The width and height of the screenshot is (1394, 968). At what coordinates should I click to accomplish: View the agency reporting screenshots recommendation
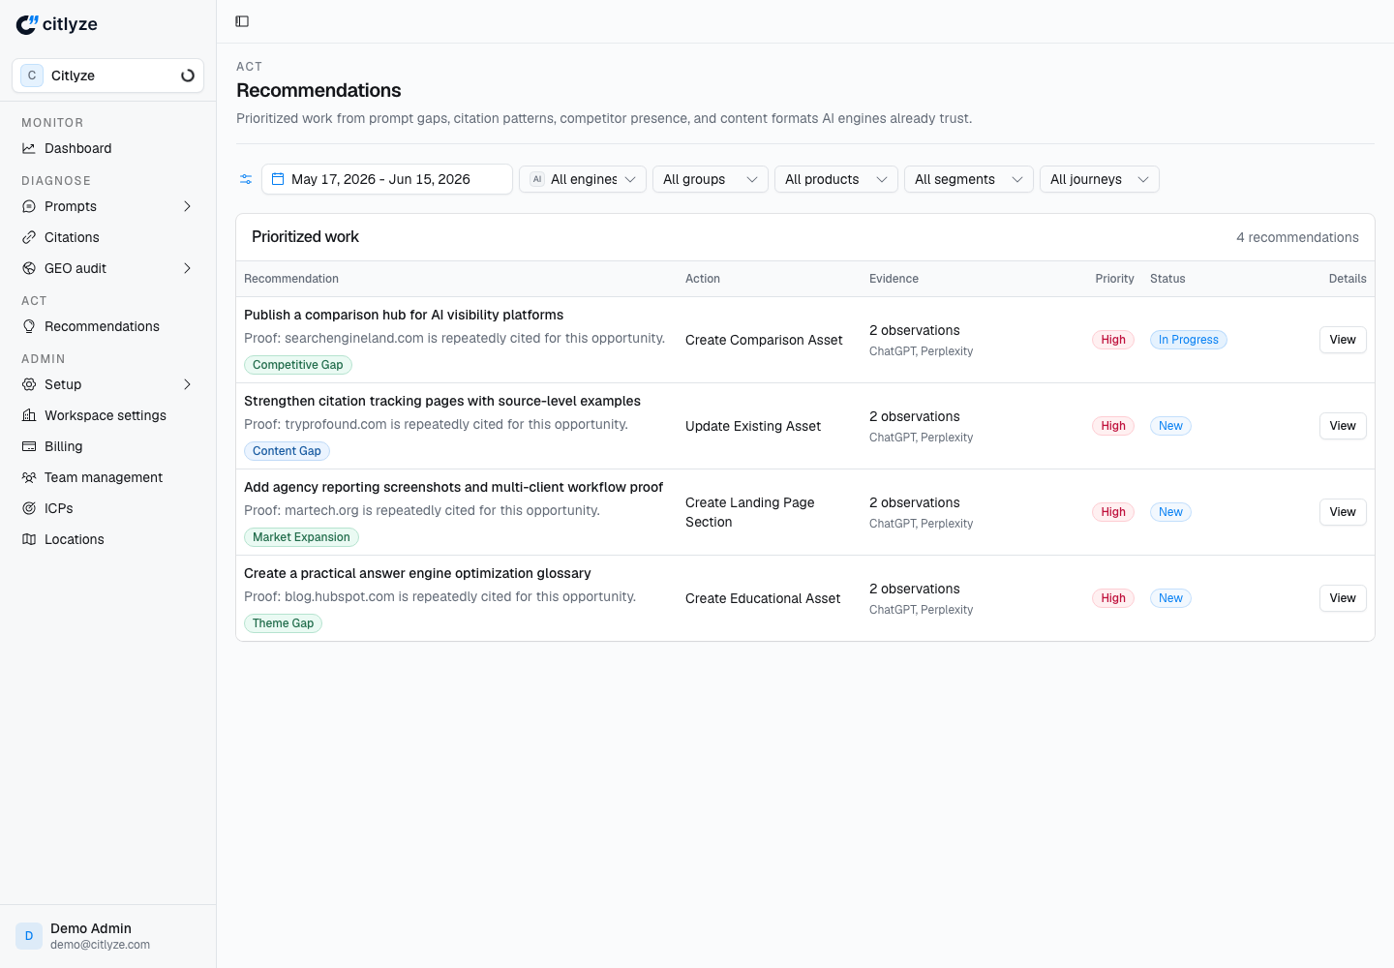click(1343, 512)
